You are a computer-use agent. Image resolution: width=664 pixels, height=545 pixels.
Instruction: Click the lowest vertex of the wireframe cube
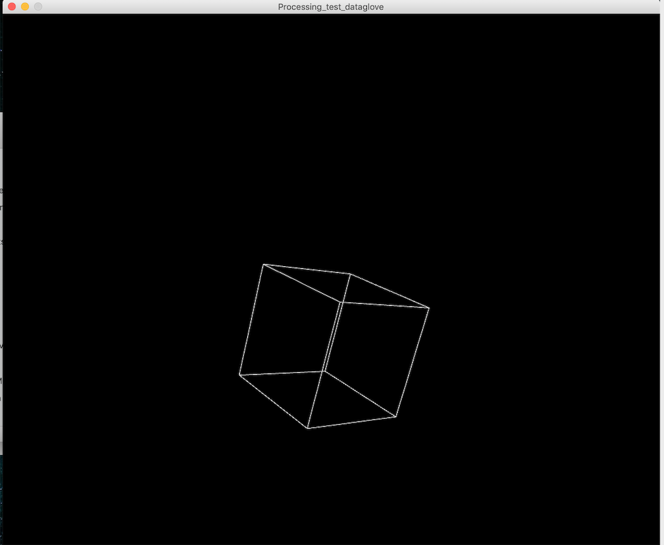point(308,428)
